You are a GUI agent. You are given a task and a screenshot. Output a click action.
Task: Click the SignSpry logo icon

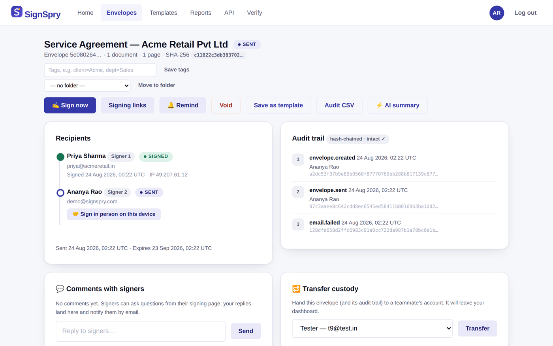pyautogui.click(x=17, y=12)
